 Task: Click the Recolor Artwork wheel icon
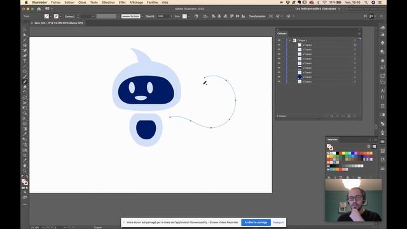click(x=196, y=16)
